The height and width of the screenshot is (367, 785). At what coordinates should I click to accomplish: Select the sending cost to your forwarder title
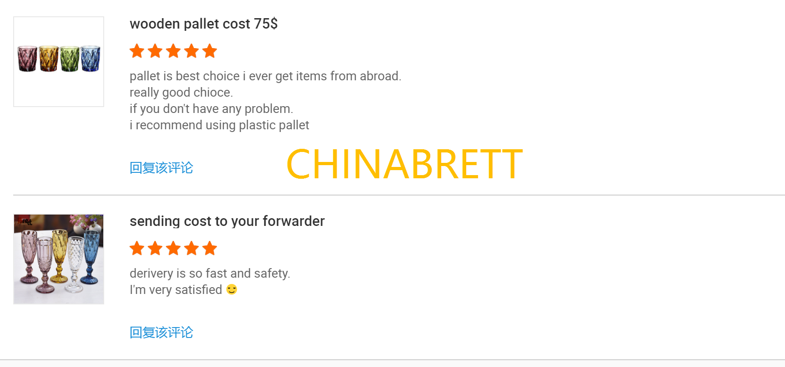(226, 221)
